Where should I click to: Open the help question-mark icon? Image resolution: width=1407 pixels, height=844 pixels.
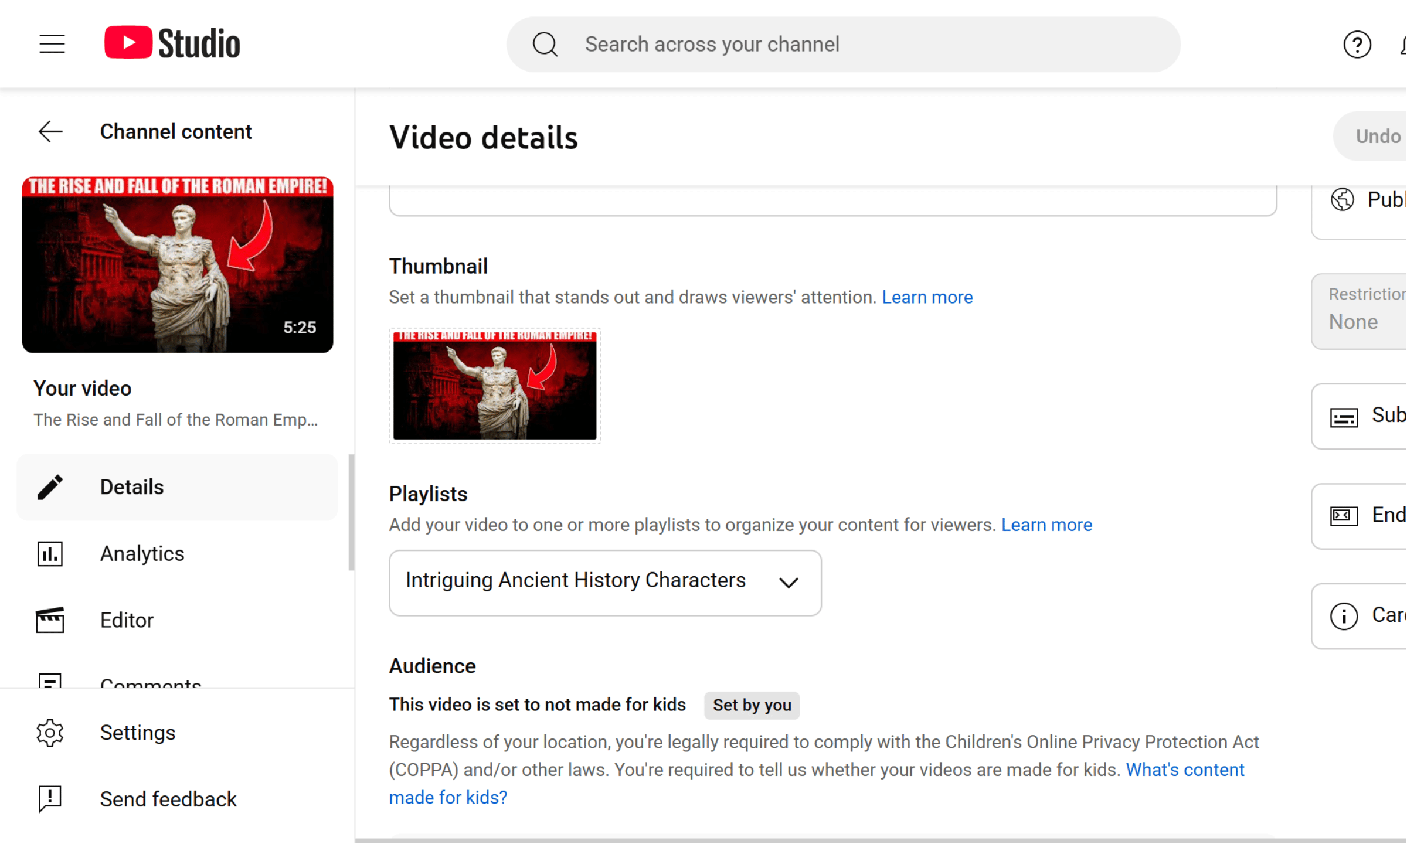(x=1358, y=44)
